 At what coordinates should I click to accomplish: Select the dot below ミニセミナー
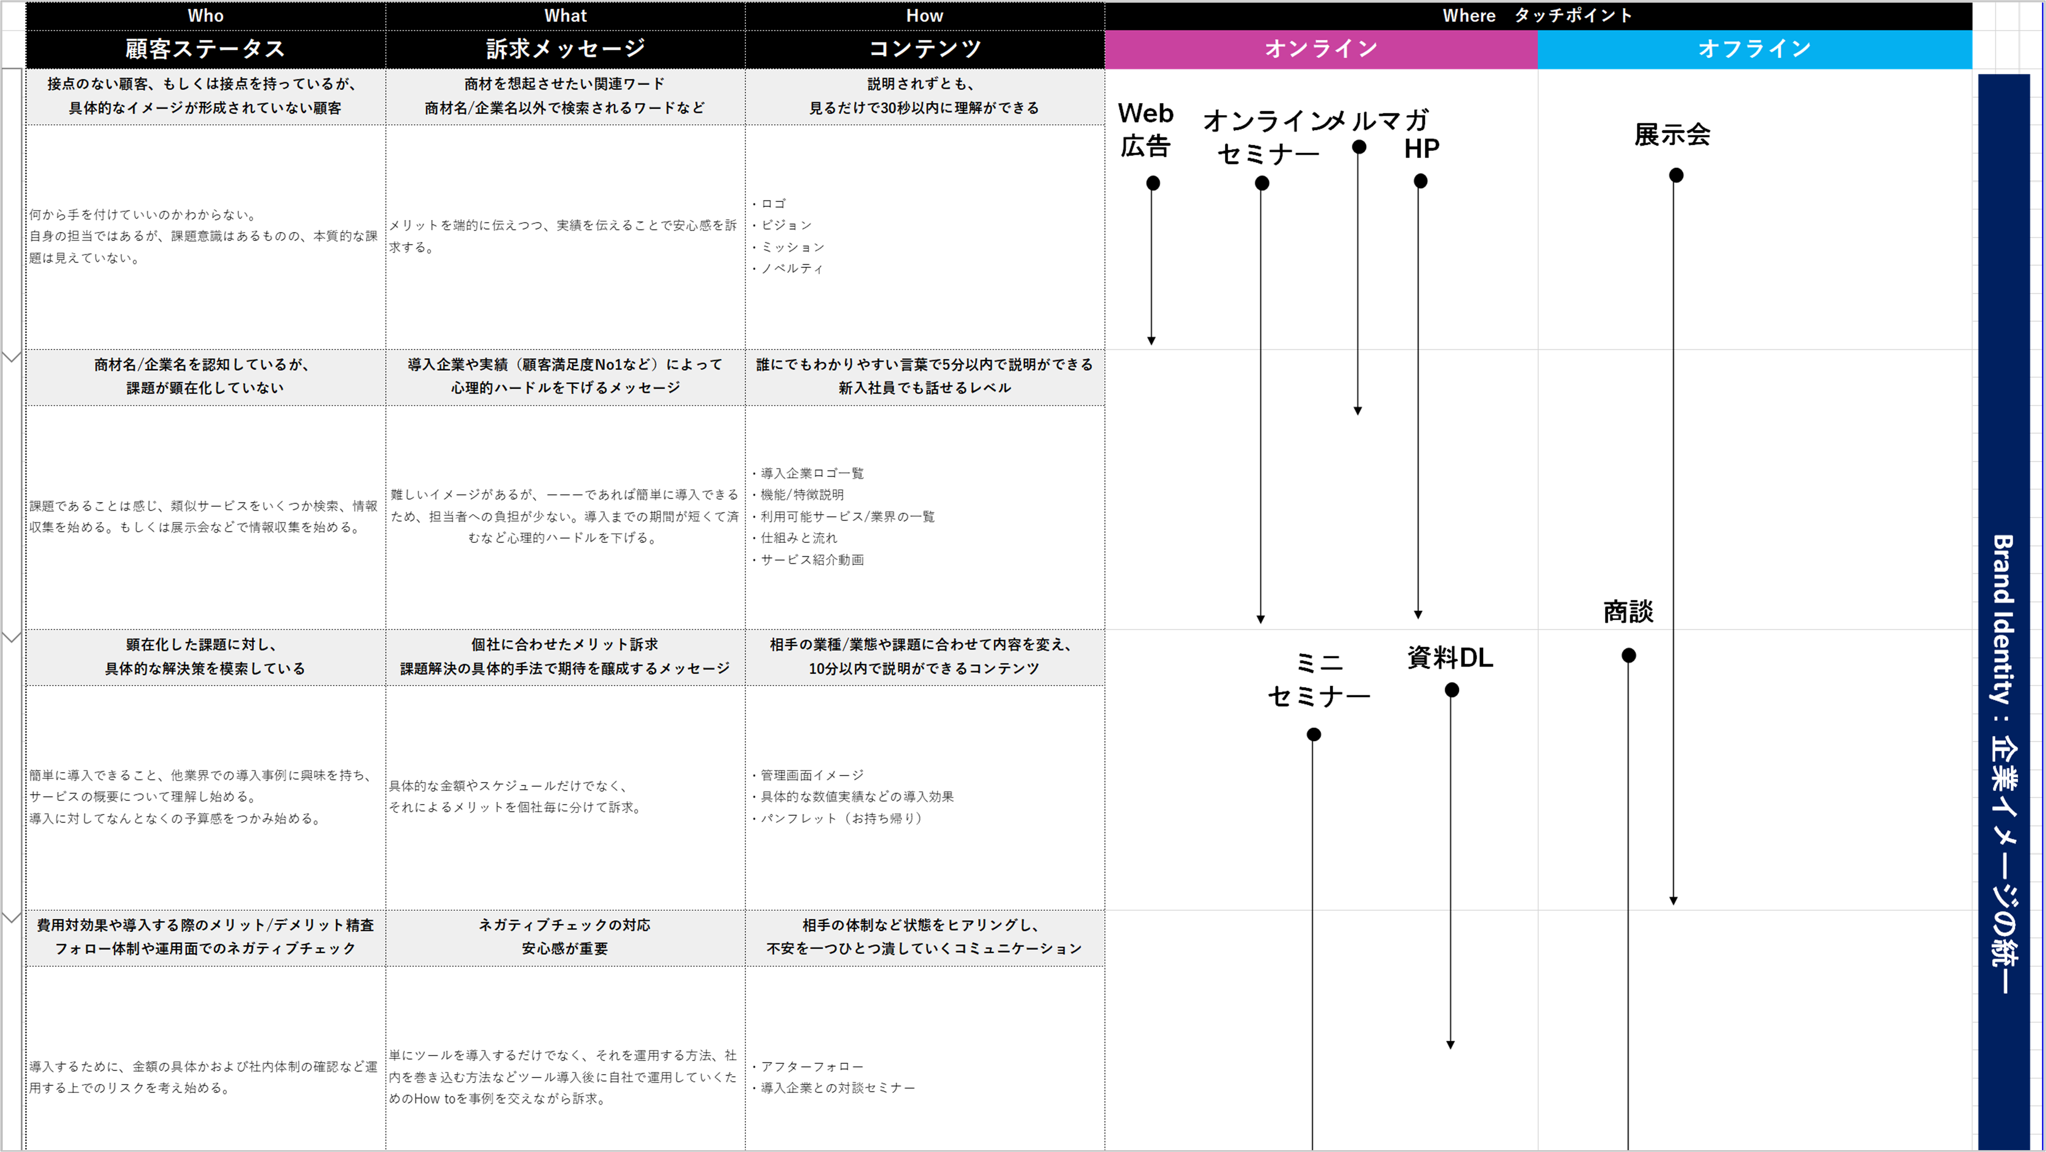pyautogui.click(x=1314, y=735)
